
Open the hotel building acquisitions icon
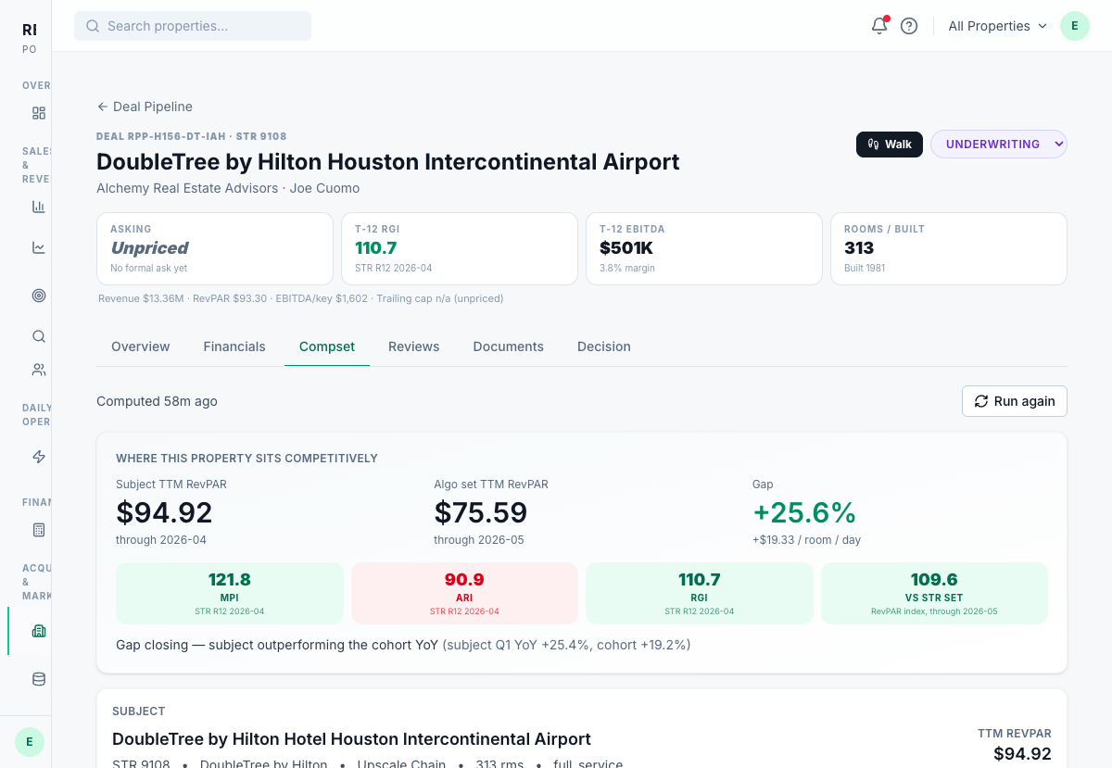[x=39, y=631]
